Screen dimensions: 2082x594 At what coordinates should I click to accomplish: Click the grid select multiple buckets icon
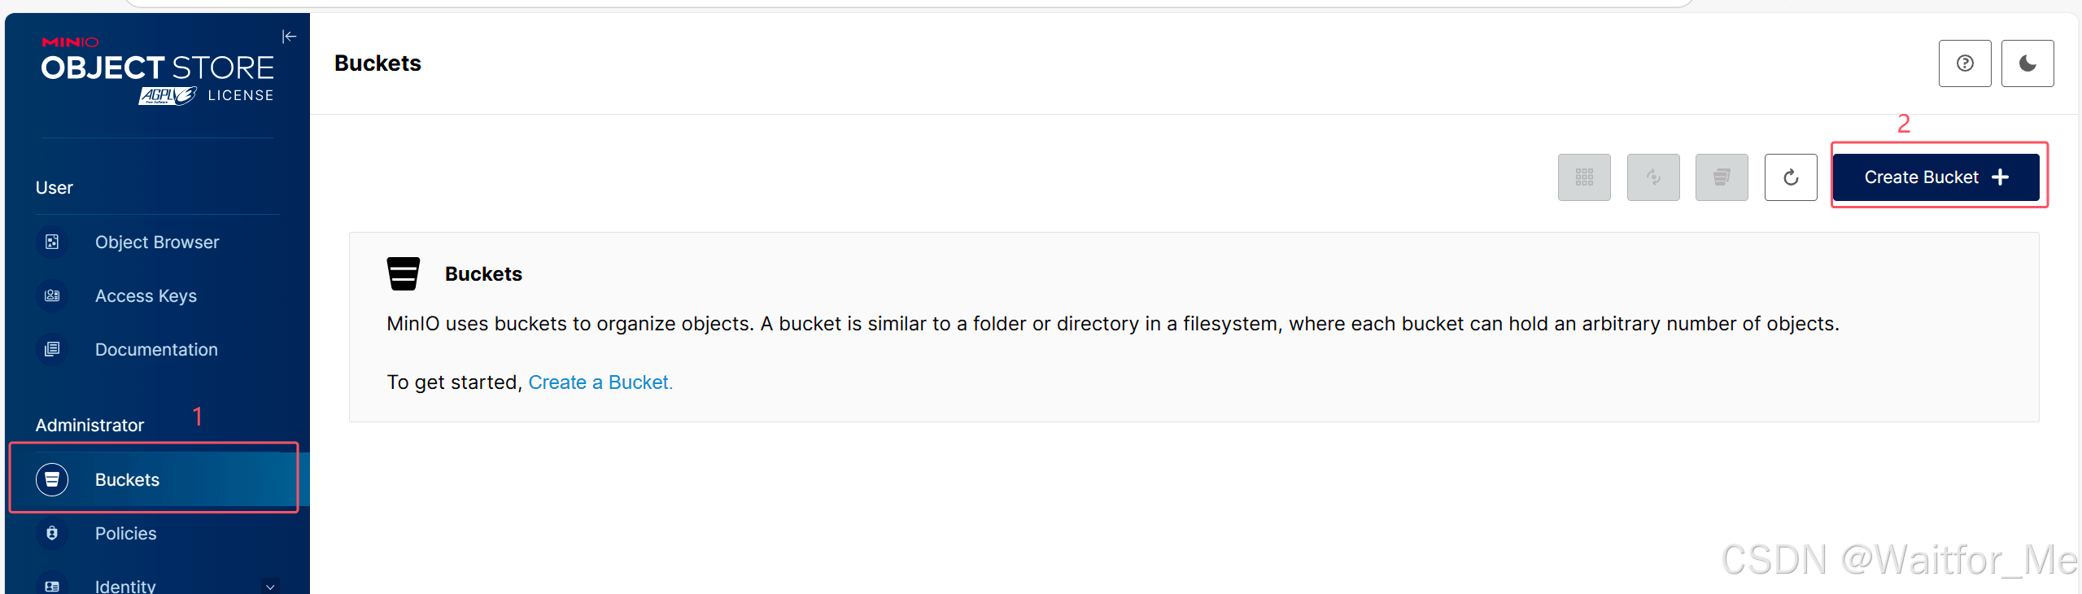pos(1583,177)
